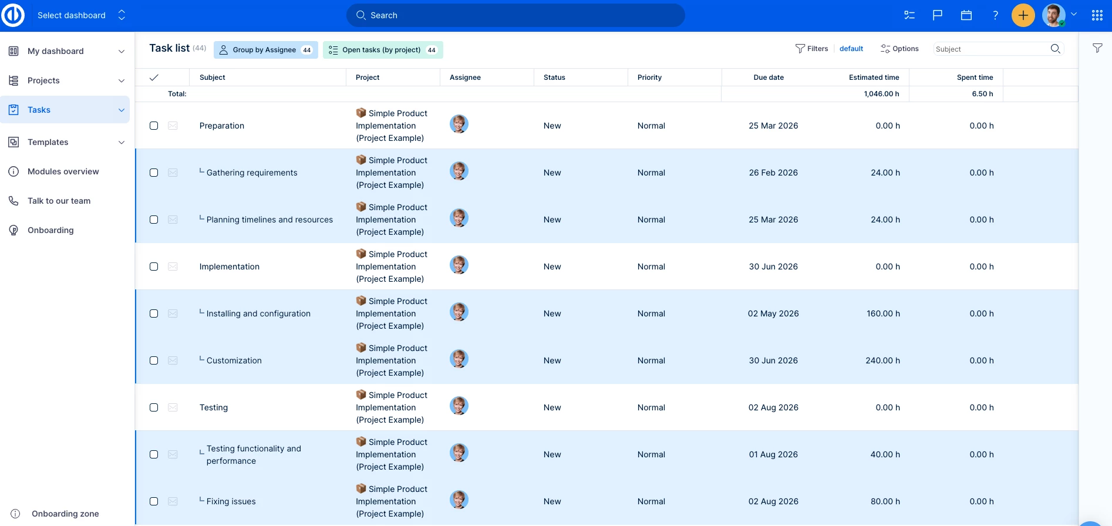Click assignee avatar in Installing and configuration row

pyautogui.click(x=459, y=312)
